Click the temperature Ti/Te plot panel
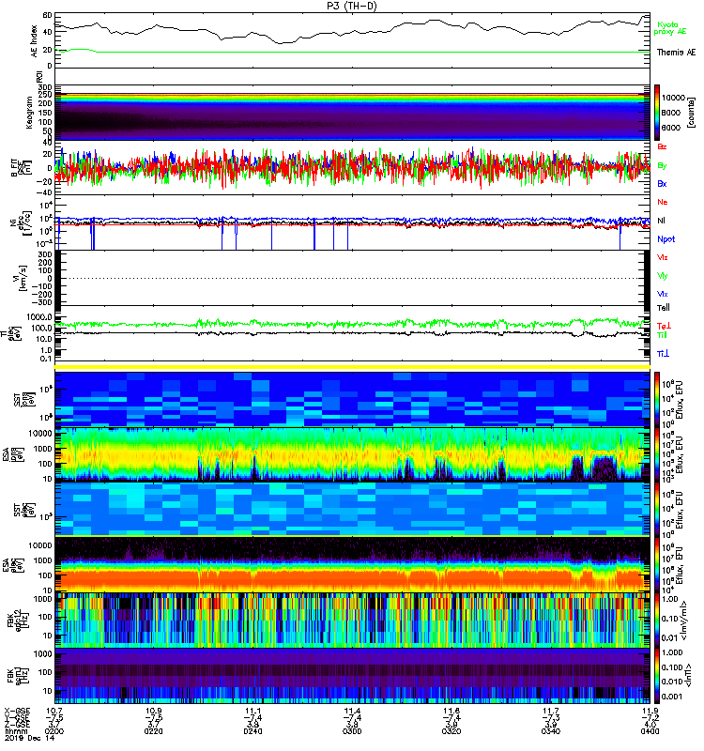 352,333
